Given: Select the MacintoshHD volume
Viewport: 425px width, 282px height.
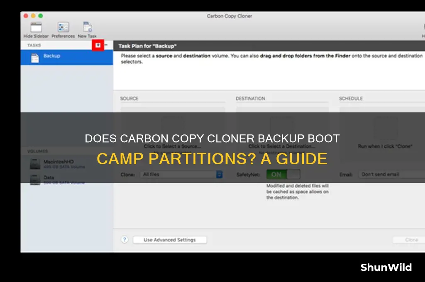Looking at the screenshot, I should (x=67, y=164).
